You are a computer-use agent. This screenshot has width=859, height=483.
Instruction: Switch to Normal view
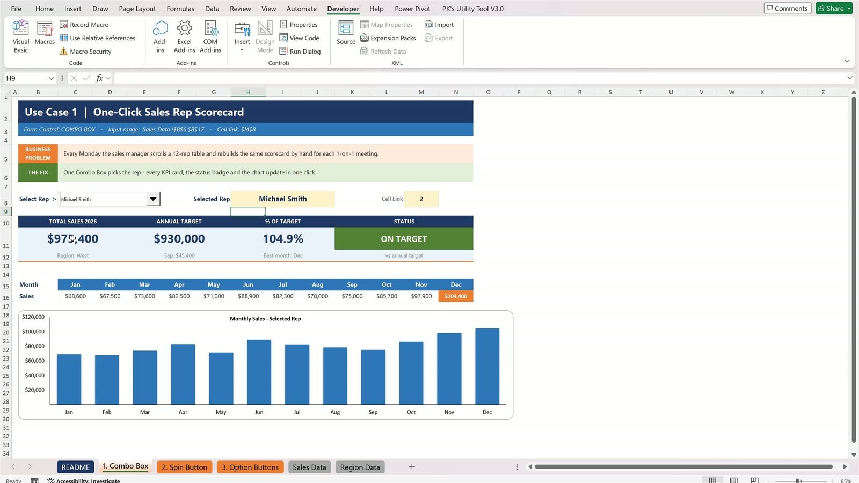(x=712, y=480)
